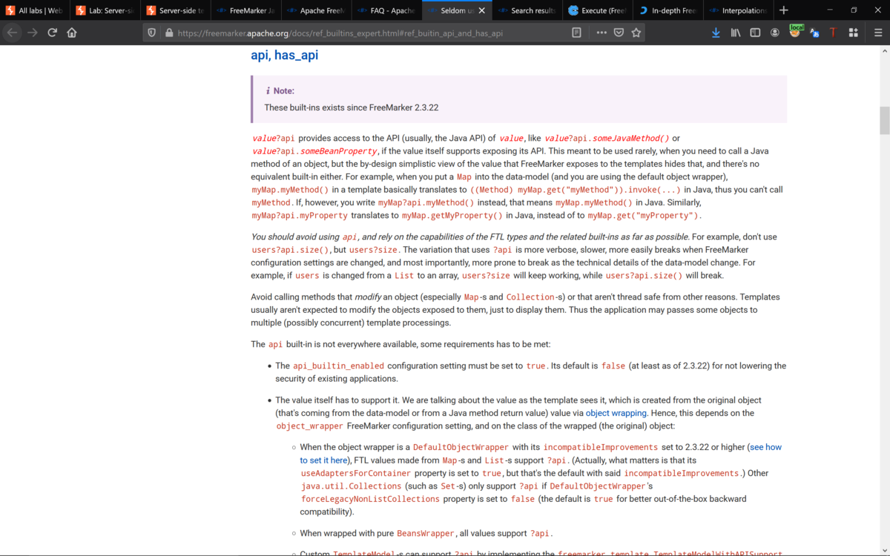Go back to the previous page
890x556 pixels.
click(x=13, y=33)
